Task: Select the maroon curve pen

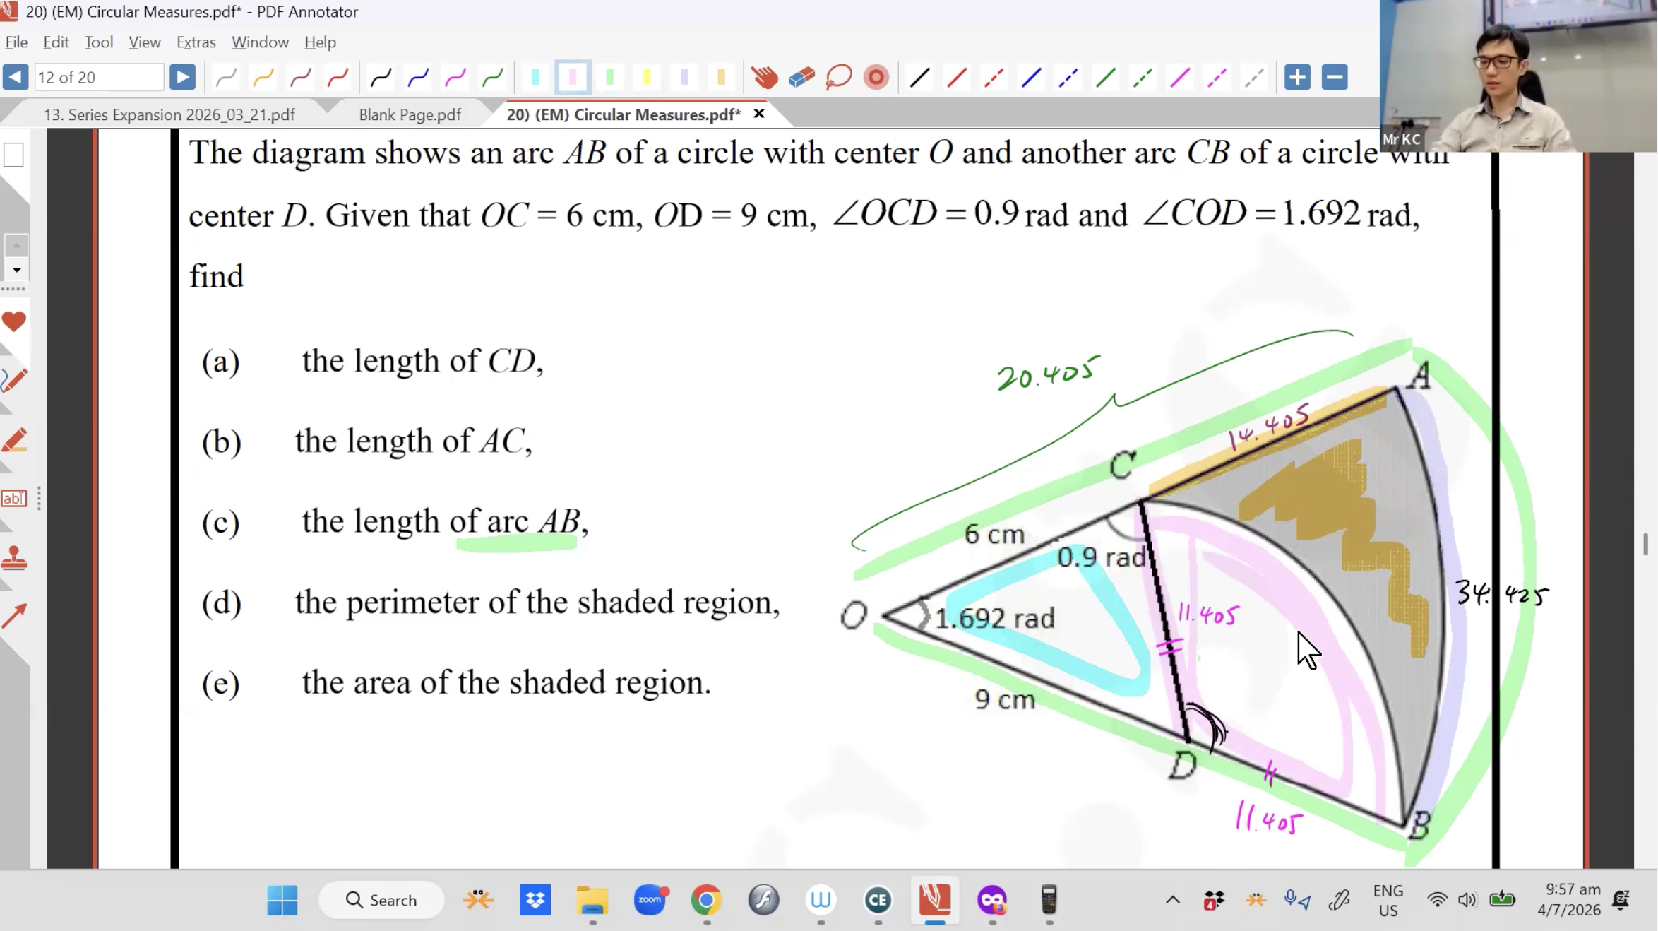Action: click(x=301, y=77)
